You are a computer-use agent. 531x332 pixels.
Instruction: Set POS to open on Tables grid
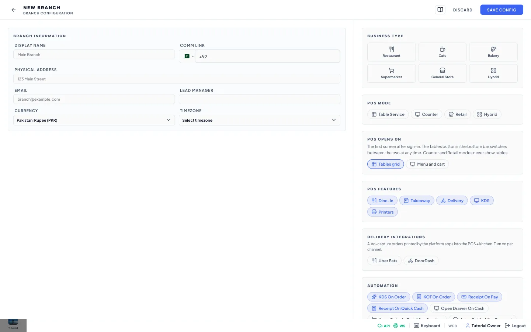click(x=385, y=164)
